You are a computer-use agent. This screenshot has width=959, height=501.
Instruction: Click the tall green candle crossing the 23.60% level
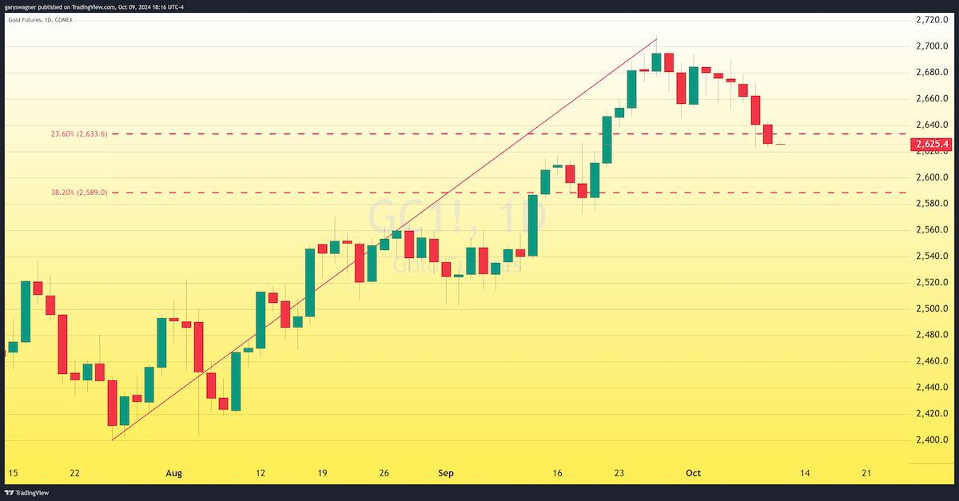click(607, 140)
